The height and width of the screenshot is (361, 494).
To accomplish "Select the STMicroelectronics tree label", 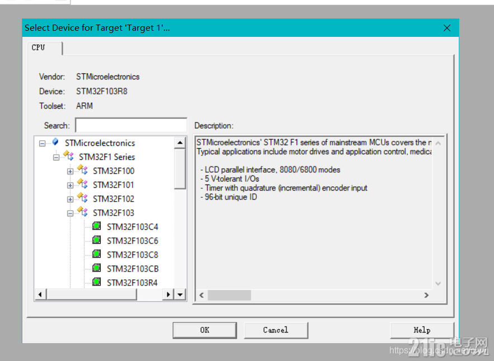I will [100, 143].
